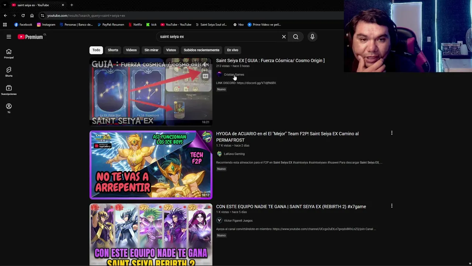Screen dimensions: 472x266
Task: Select the Sin mirar filter chip
Action: tap(151, 50)
